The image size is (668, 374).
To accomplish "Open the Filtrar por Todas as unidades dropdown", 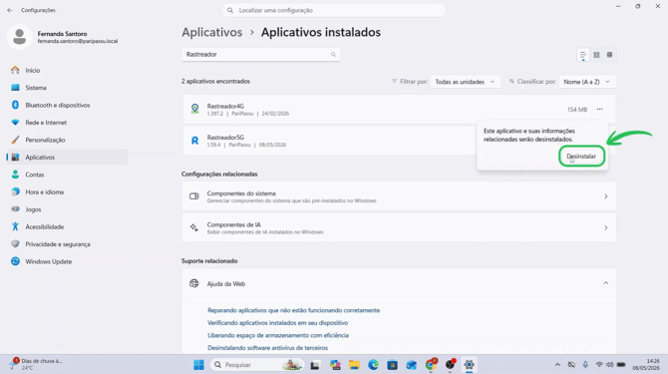I will click(x=465, y=82).
